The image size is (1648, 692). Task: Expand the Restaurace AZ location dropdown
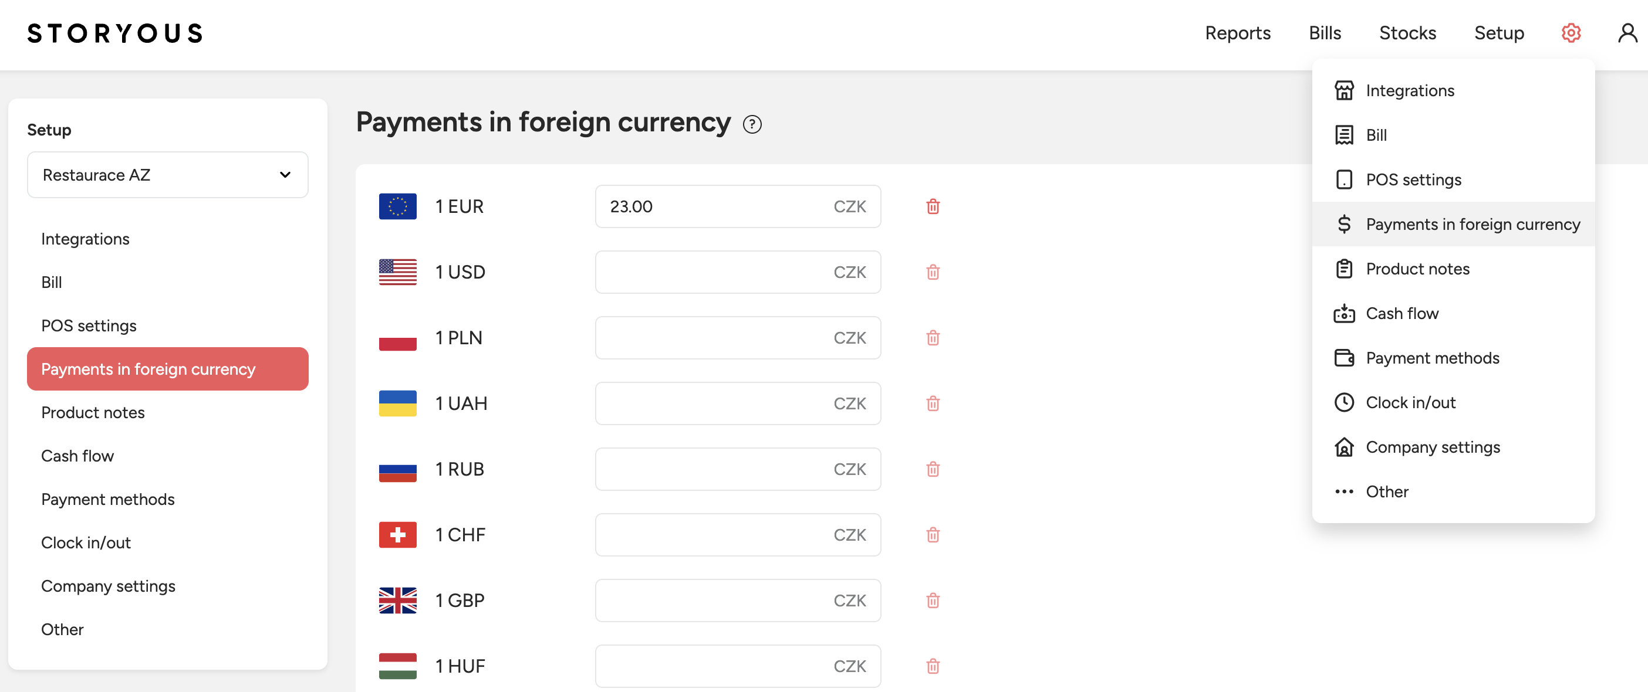pos(167,175)
